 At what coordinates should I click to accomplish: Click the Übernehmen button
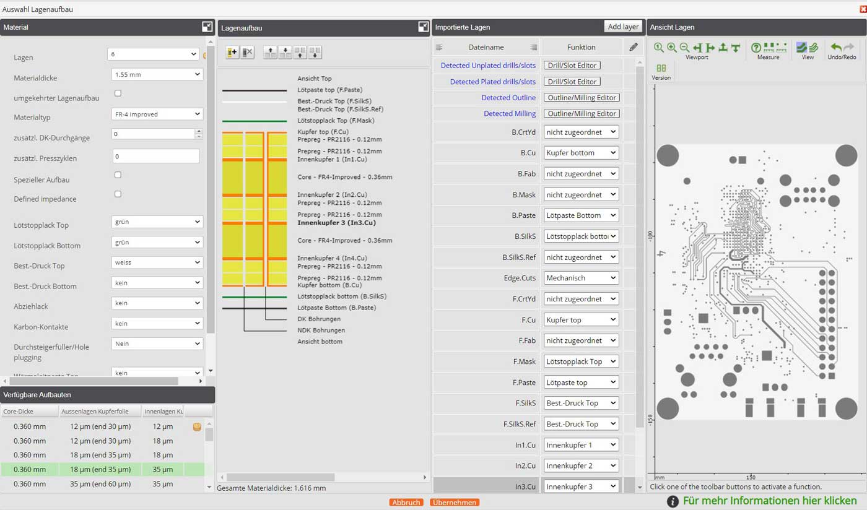point(454,502)
